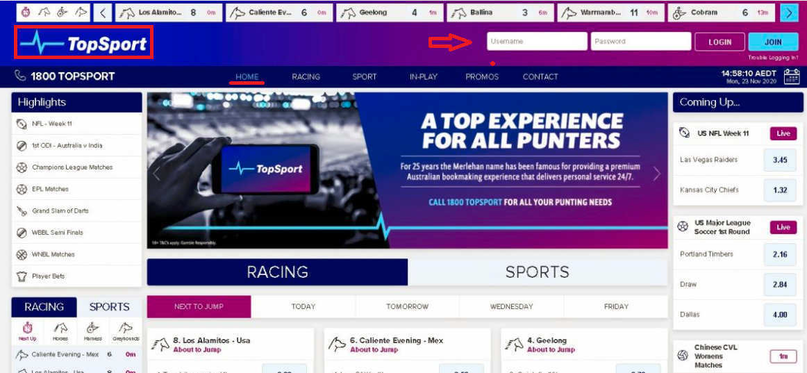Viewport: 807px width, 373px height.
Task: Bet on Kansas City Chiefs at 1.32
Action: point(780,190)
